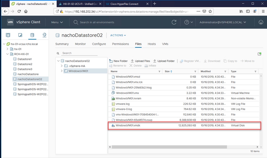267x158 pixels.
Task: Click the browser URL address bar
Action: tap(127, 11)
